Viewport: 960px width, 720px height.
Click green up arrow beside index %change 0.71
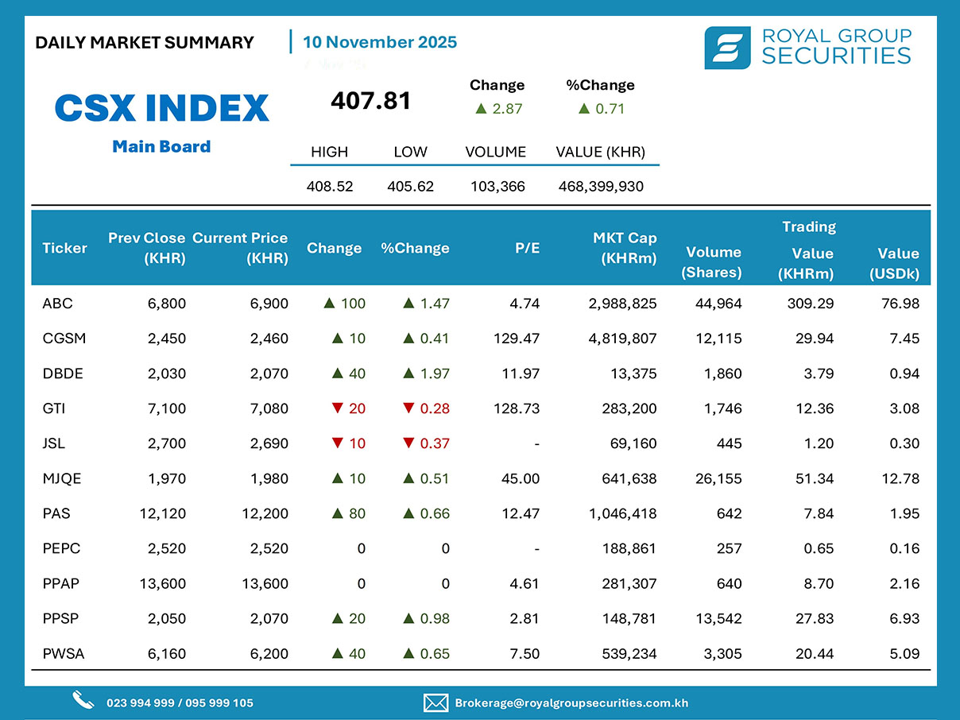pos(584,109)
